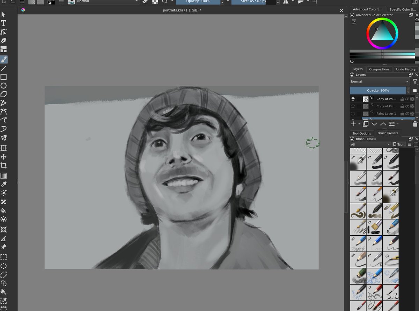
Task: Move the layer down
Action: tap(374, 124)
